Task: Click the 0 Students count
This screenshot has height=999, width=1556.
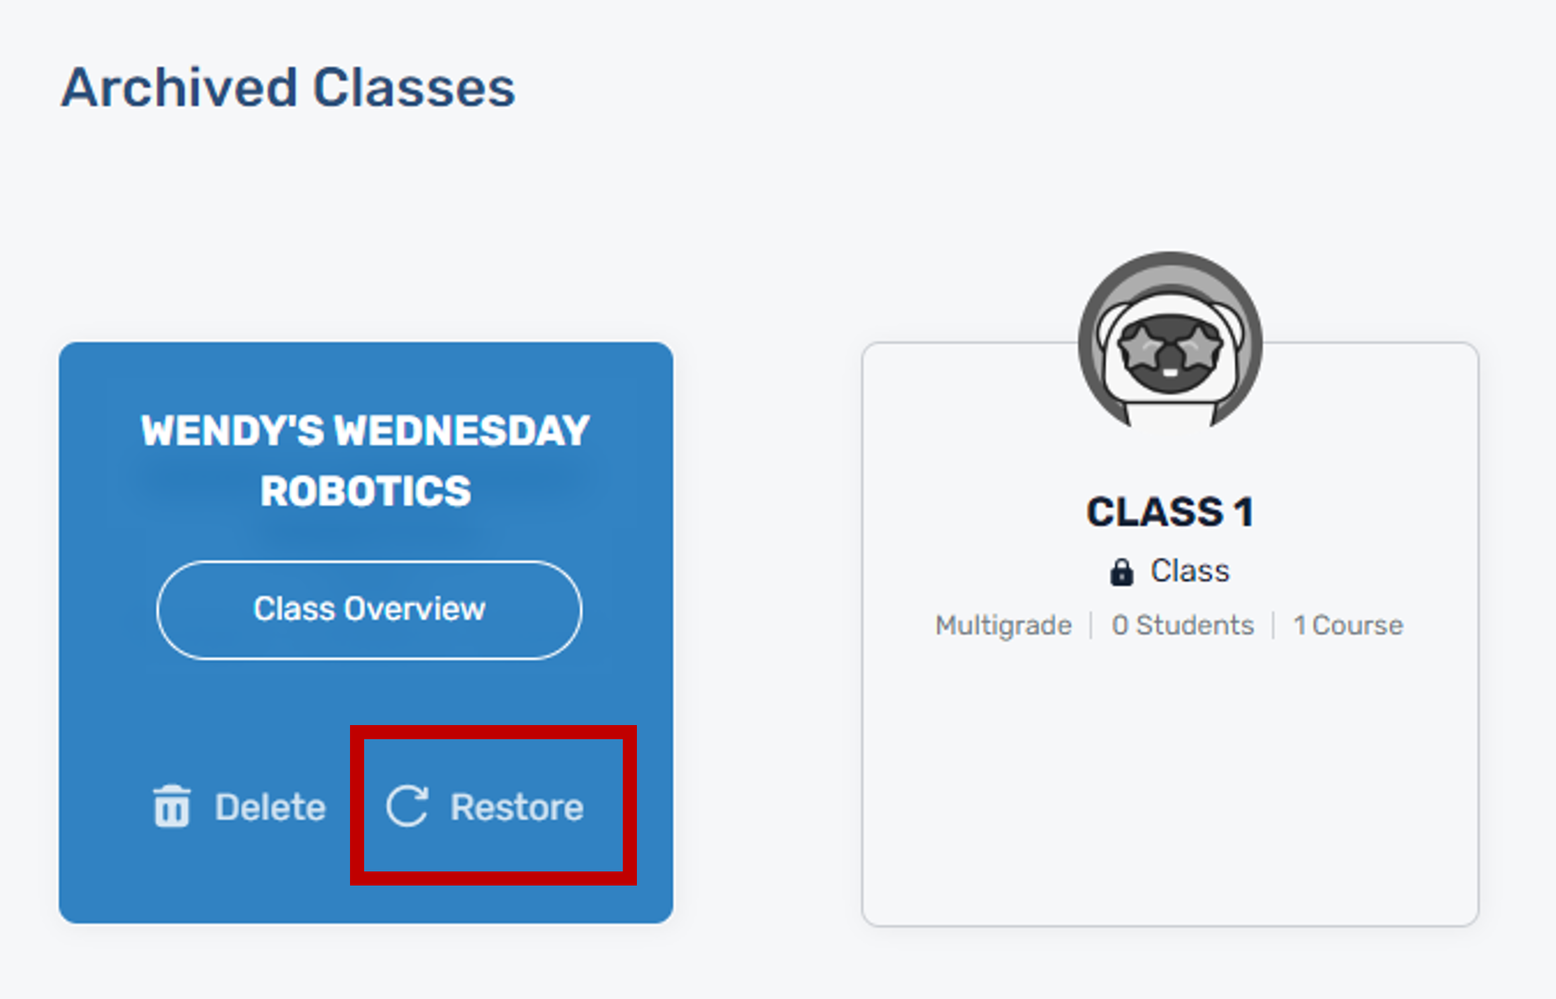Action: [1182, 626]
